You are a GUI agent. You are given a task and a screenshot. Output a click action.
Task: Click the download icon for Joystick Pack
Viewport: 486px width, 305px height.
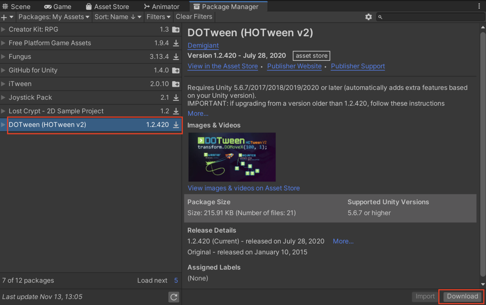coord(176,98)
